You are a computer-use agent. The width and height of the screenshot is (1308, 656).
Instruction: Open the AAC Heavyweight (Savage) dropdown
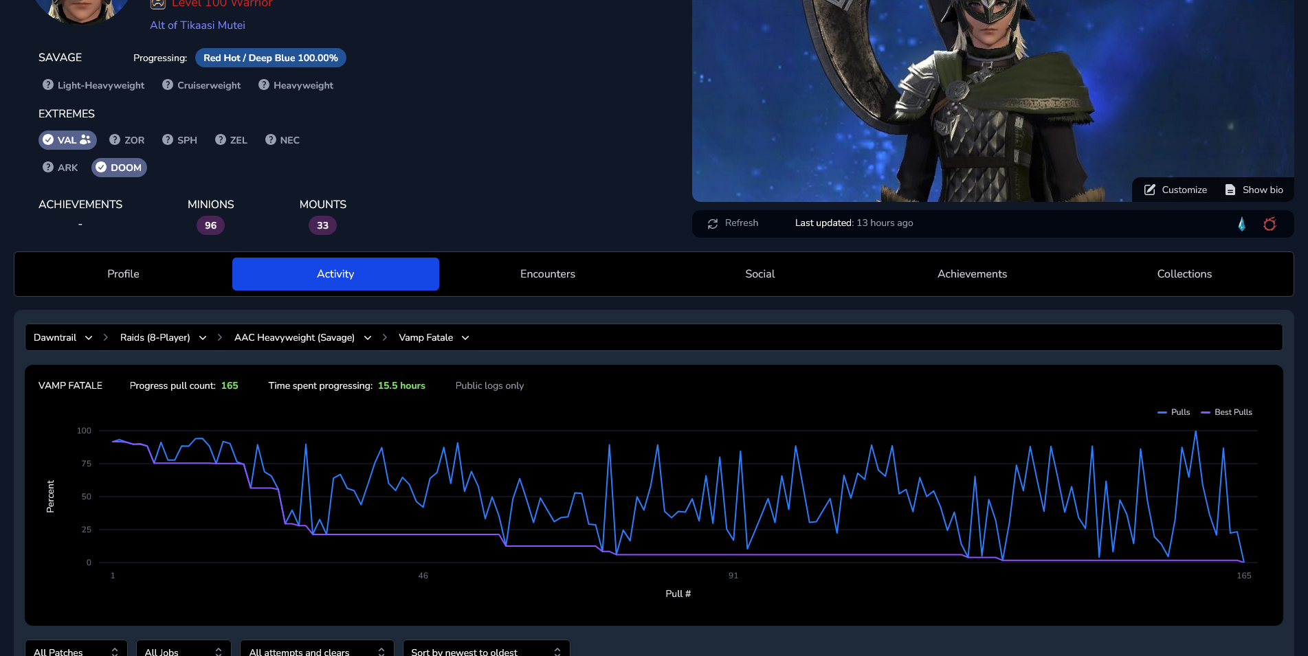click(303, 337)
